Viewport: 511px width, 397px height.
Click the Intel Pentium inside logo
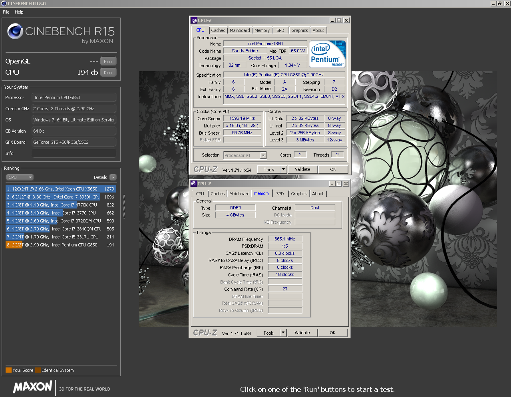tap(328, 54)
